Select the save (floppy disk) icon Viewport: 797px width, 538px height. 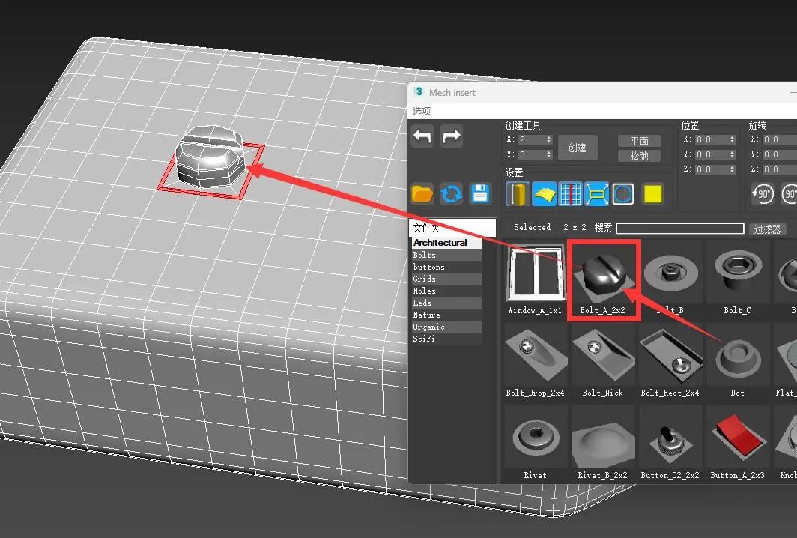tap(480, 193)
